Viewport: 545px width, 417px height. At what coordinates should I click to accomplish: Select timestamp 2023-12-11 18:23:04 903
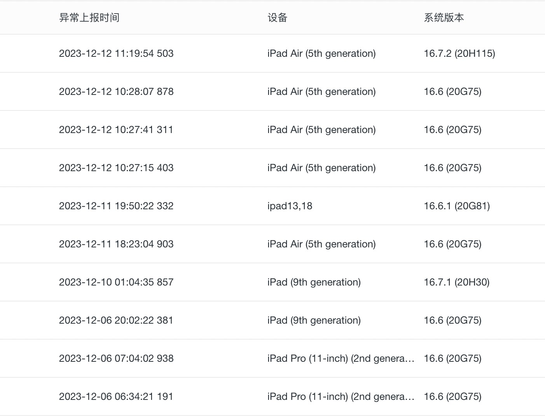[116, 244]
